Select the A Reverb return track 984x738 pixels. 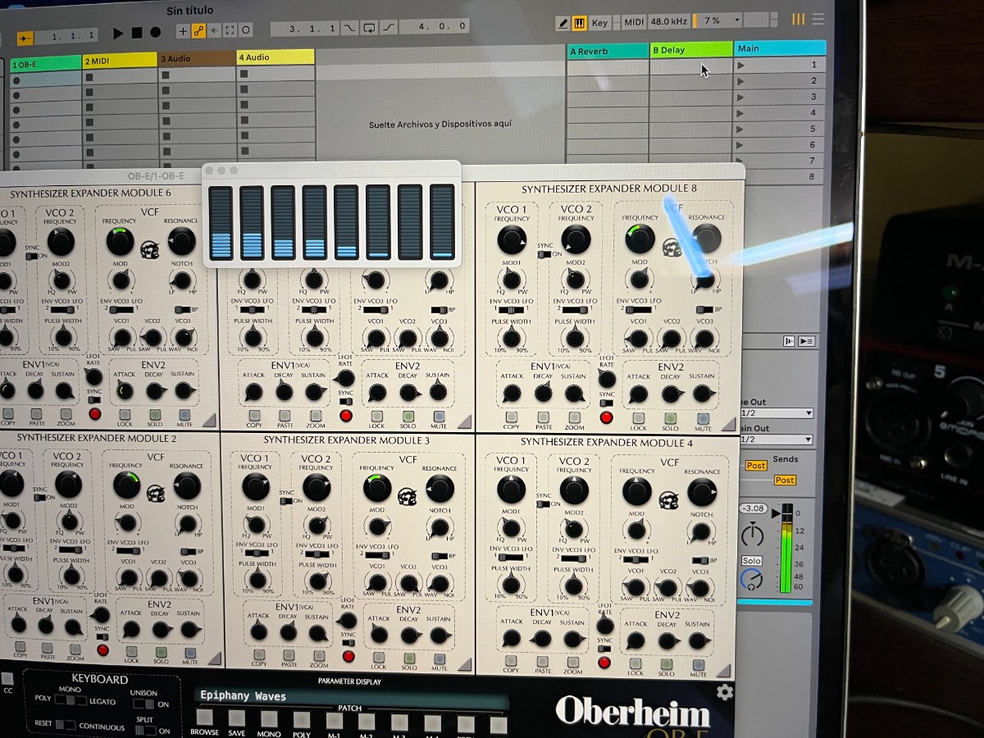608,51
